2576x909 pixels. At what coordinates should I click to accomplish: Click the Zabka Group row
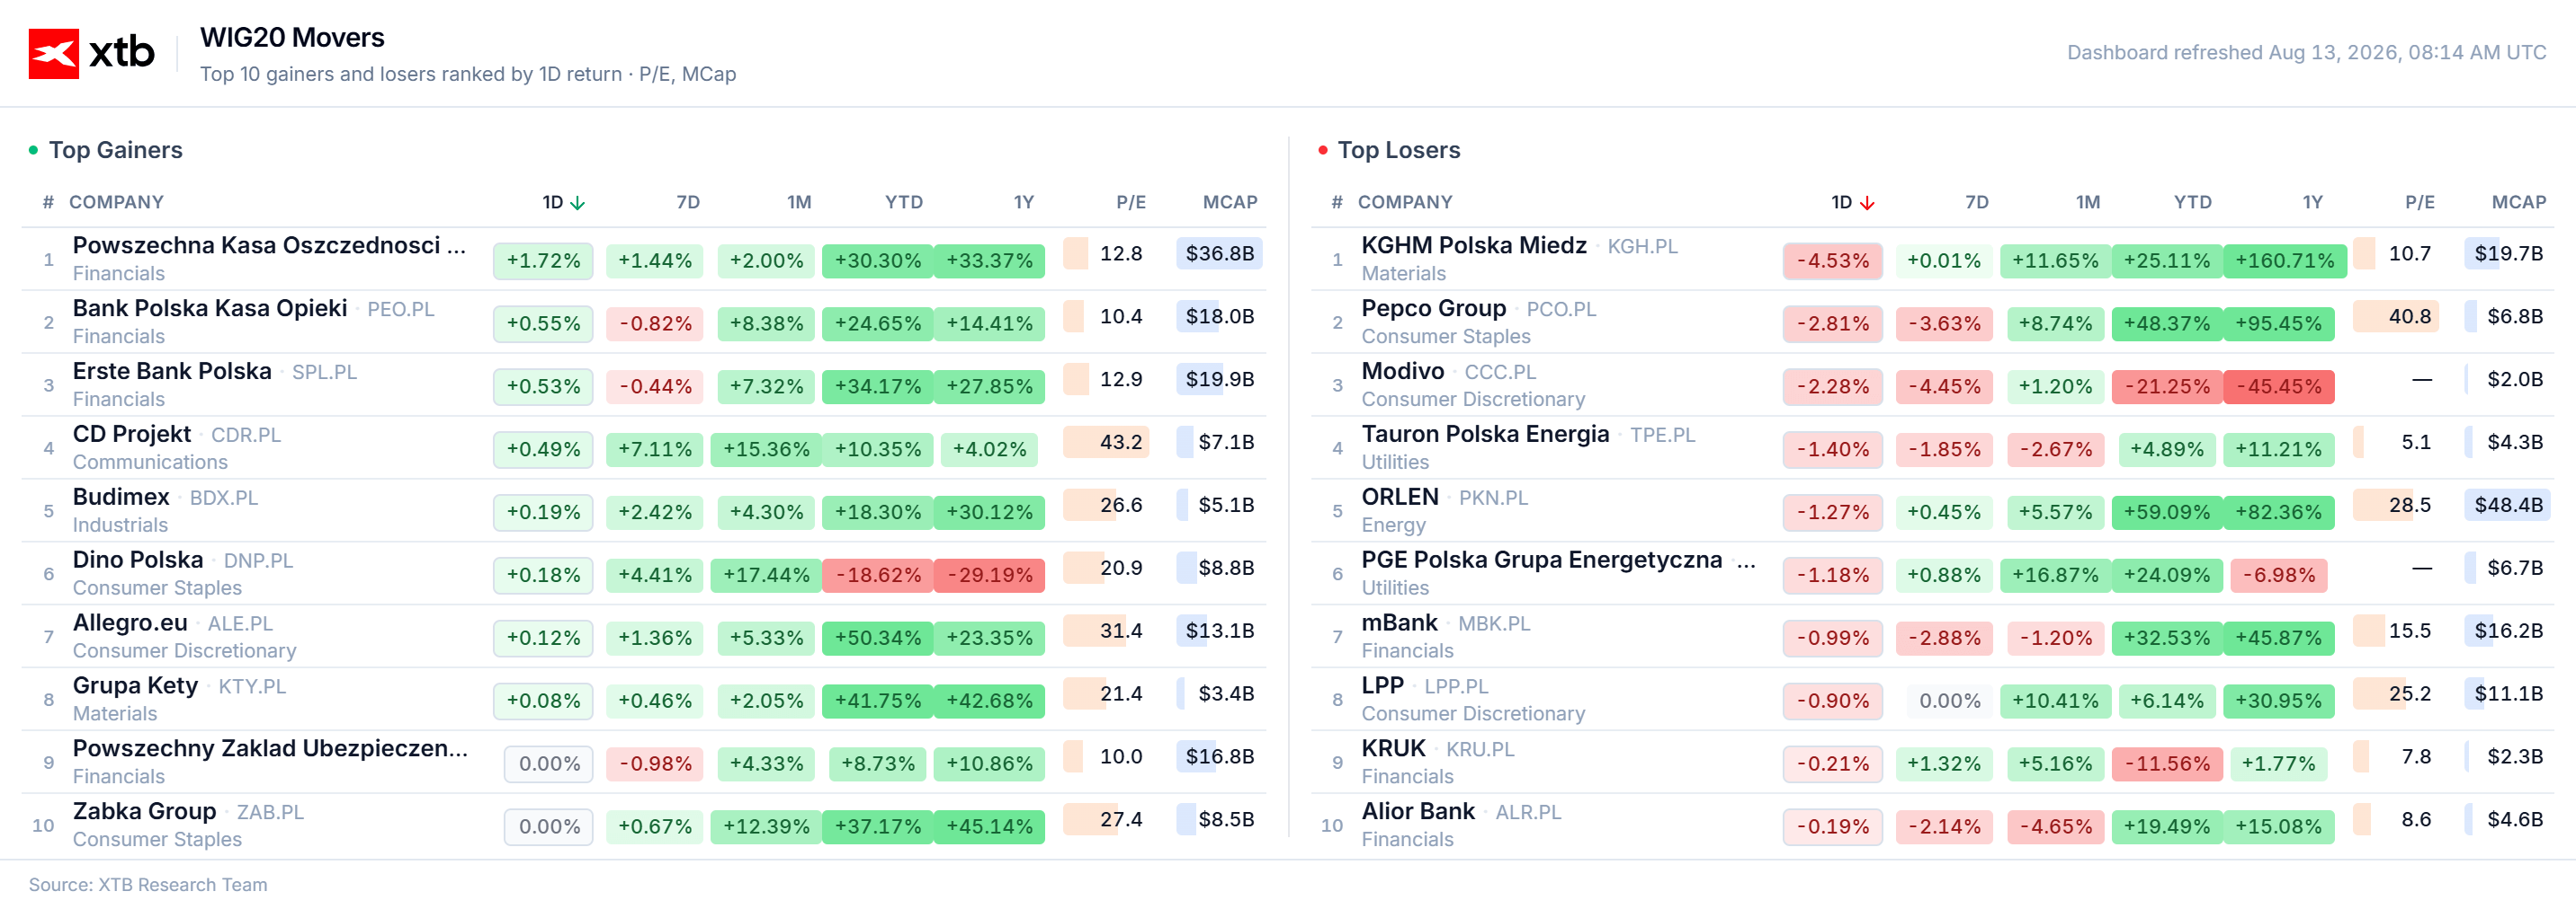[643, 825]
